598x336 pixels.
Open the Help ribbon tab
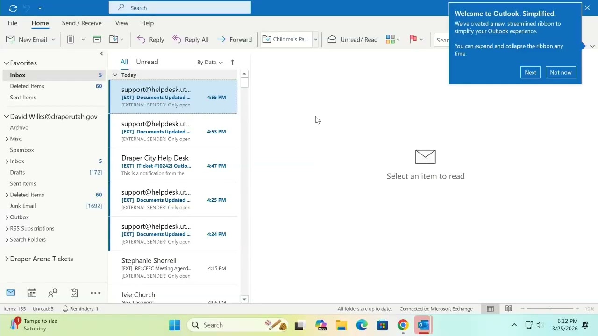(147, 23)
